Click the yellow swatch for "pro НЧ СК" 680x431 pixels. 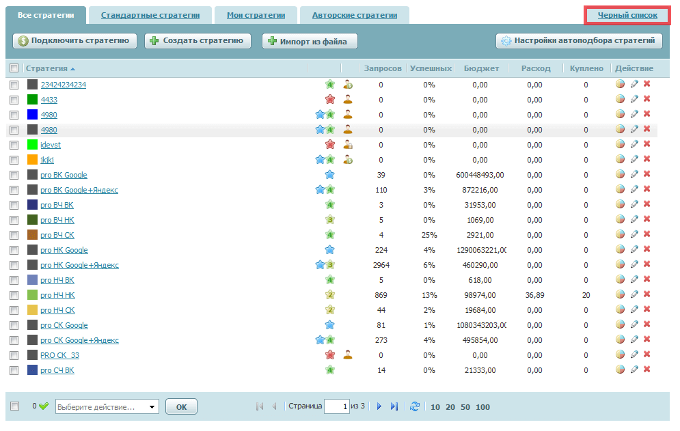click(x=33, y=310)
